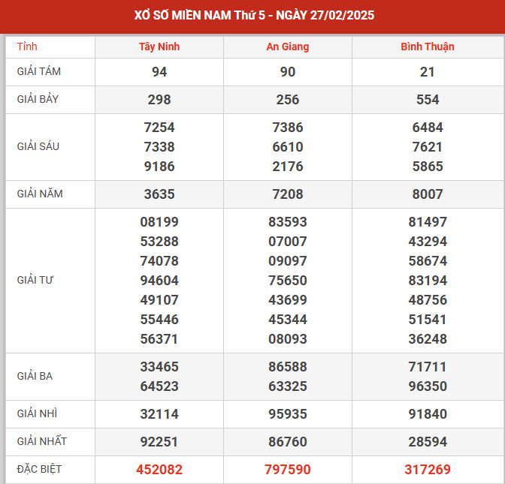Click Tây Ninh giải tám number 94

[159, 72]
